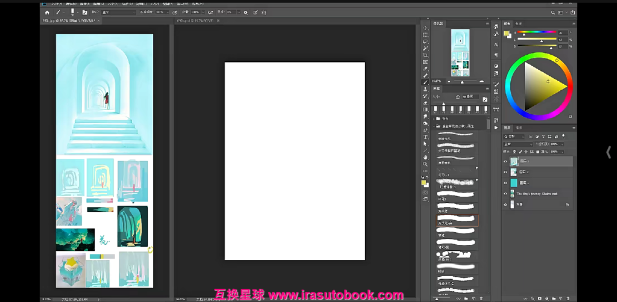Toggle layer filtering switch on/off
This screenshot has height=302, width=617.
[563, 136]
